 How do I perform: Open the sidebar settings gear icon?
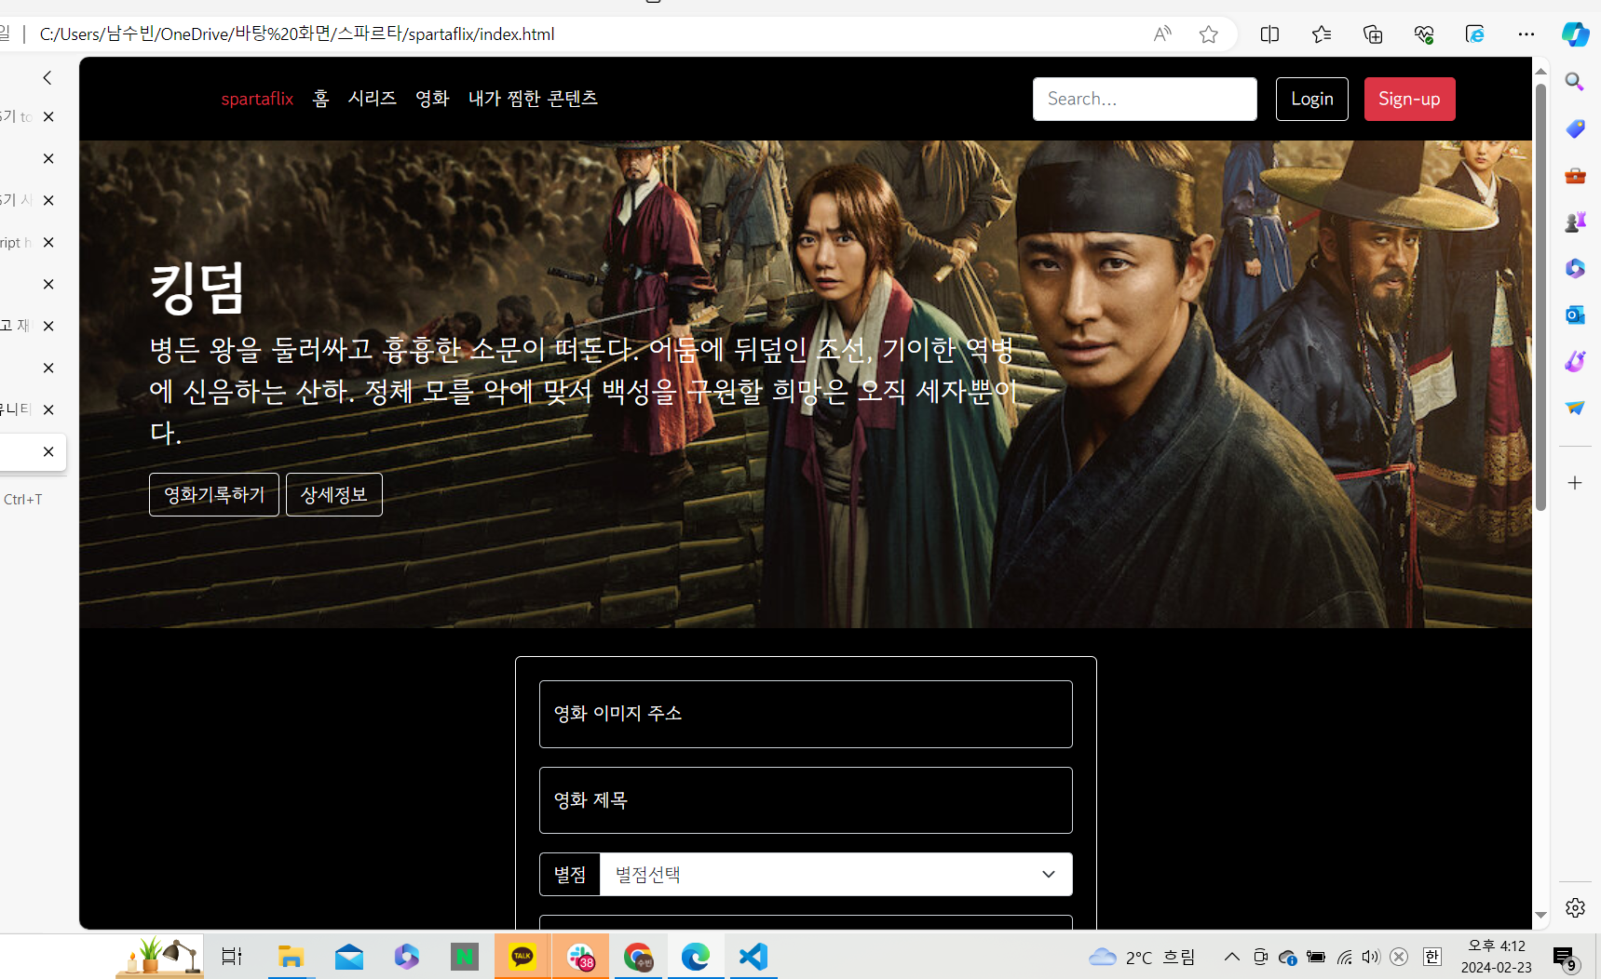tap(1575, 907)
